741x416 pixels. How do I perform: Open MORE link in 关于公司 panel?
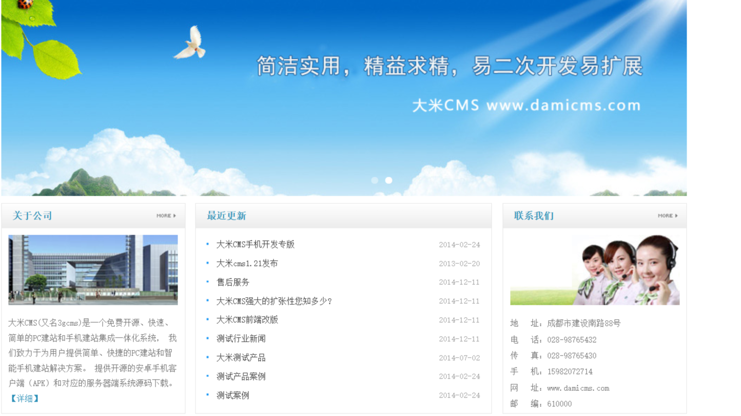(166, 216)
